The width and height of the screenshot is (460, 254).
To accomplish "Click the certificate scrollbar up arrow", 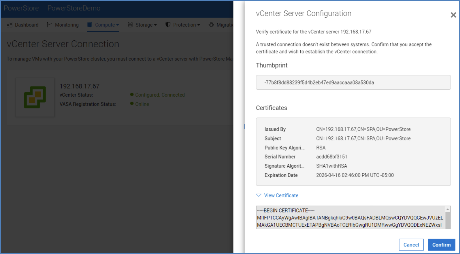I will [x=448, y=209].
